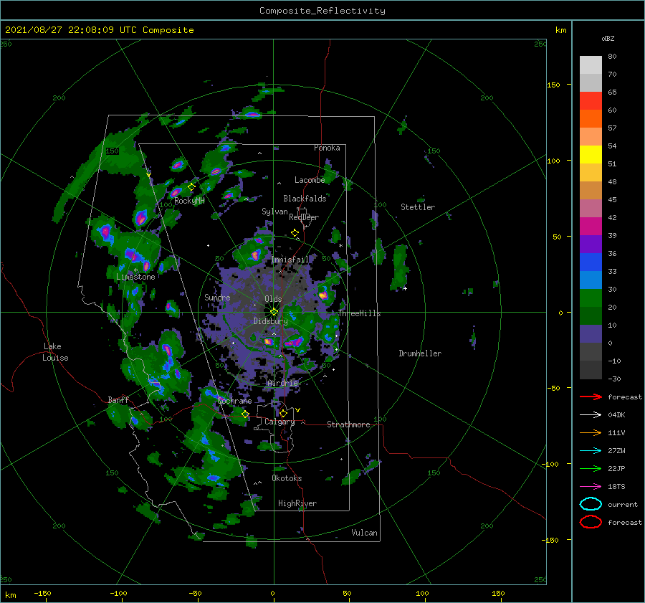This screenshot has width=645, height=603.
Task: Click the Strathmore label
Action: (348, 424)
